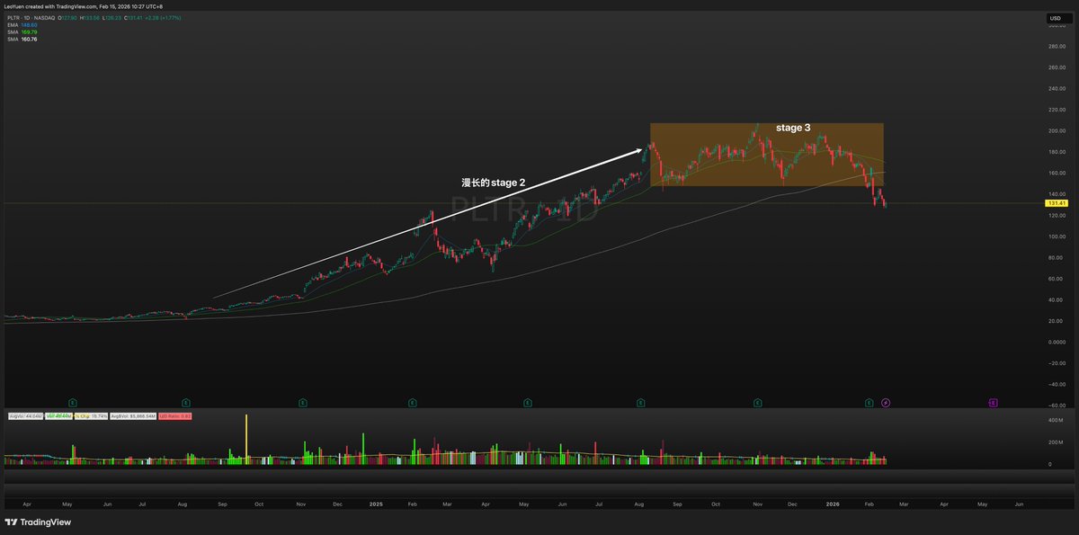
Task: Click the earnings marker below February 2026
Action: click(869, 403)
